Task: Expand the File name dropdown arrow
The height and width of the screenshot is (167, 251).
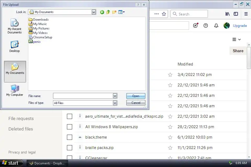Action: click(x=115, y=96)
